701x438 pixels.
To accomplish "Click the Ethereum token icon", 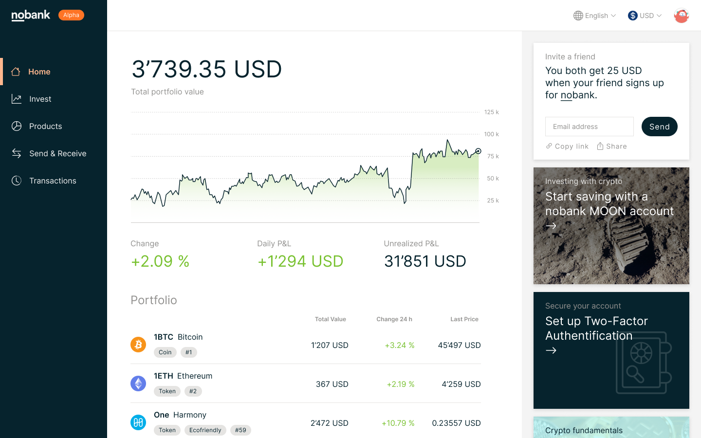I will [138, 383].
